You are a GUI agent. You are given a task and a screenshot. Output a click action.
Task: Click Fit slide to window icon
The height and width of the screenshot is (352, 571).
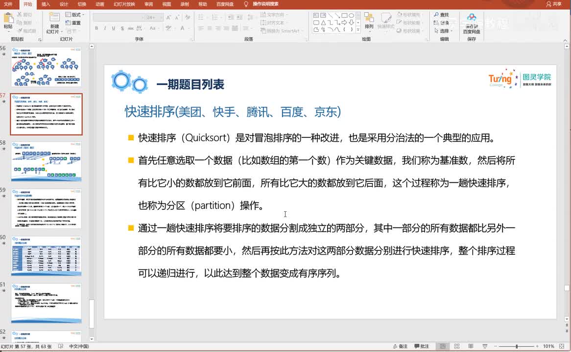pos(562,346)
